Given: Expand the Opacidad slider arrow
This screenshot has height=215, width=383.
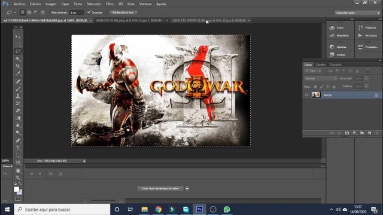Looking at the screenshot, I should pyautogui.click(x=366, y=78).
